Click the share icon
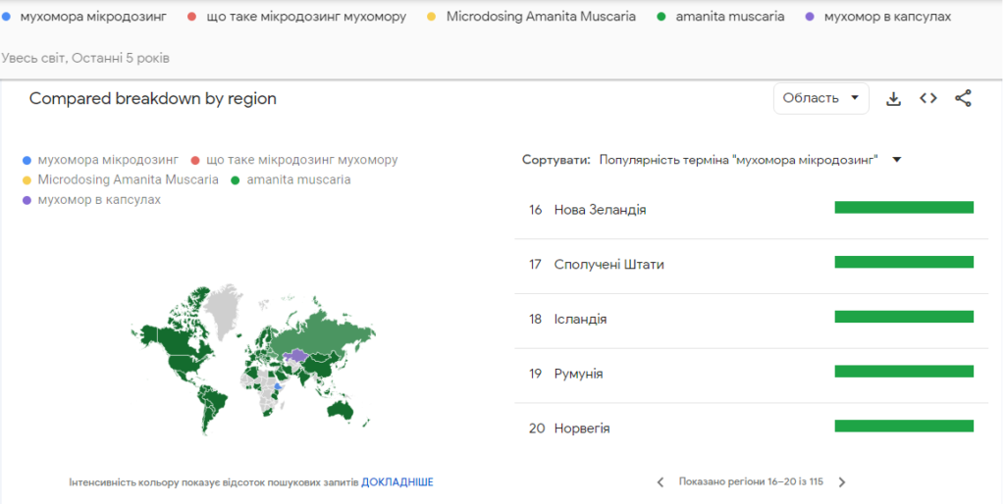This screenshot has height=504, width=1005. (963, 98)
